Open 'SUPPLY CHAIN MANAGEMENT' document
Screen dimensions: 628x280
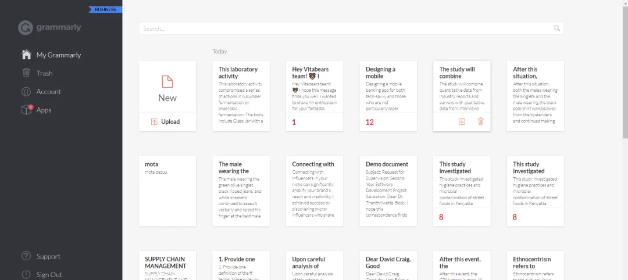pos(167,265)
